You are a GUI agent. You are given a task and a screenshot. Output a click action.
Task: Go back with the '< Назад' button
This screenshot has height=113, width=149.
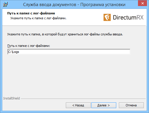coord(78,105)
